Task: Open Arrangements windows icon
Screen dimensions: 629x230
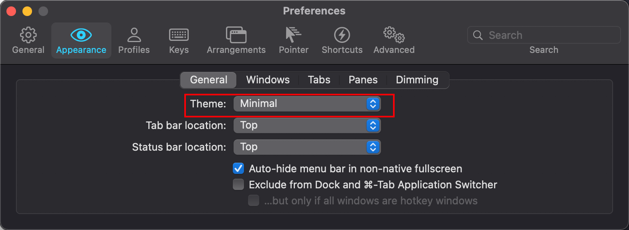Action: (x=236, y=35)
